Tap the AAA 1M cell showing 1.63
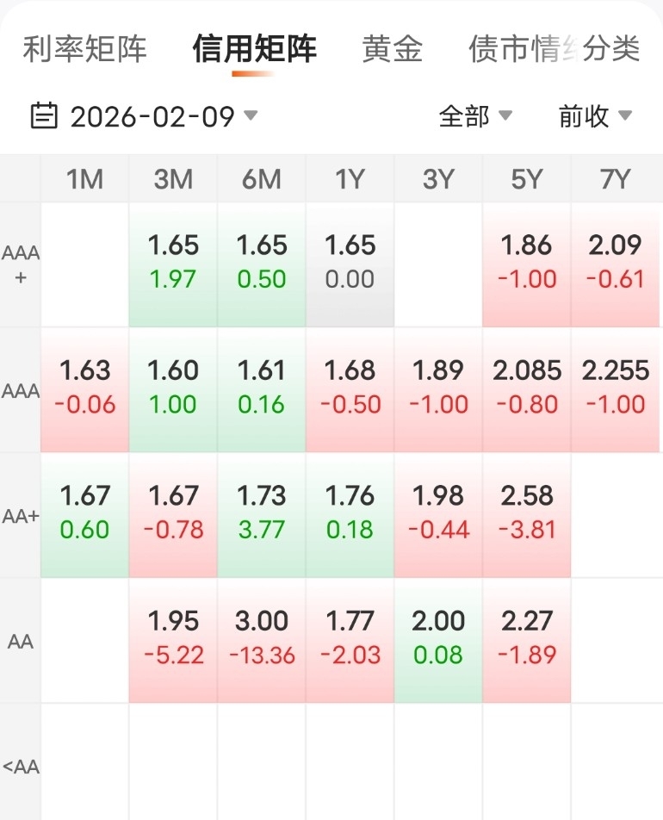Screen dimensions: 663x820 tap(84, 388)
